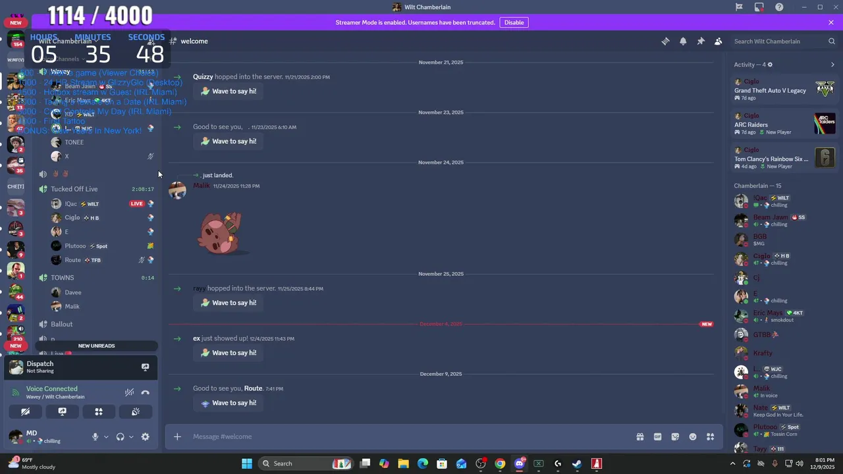Select user Plutooo in voice channel
Screen dimensions: 843x474
(102, 246)
